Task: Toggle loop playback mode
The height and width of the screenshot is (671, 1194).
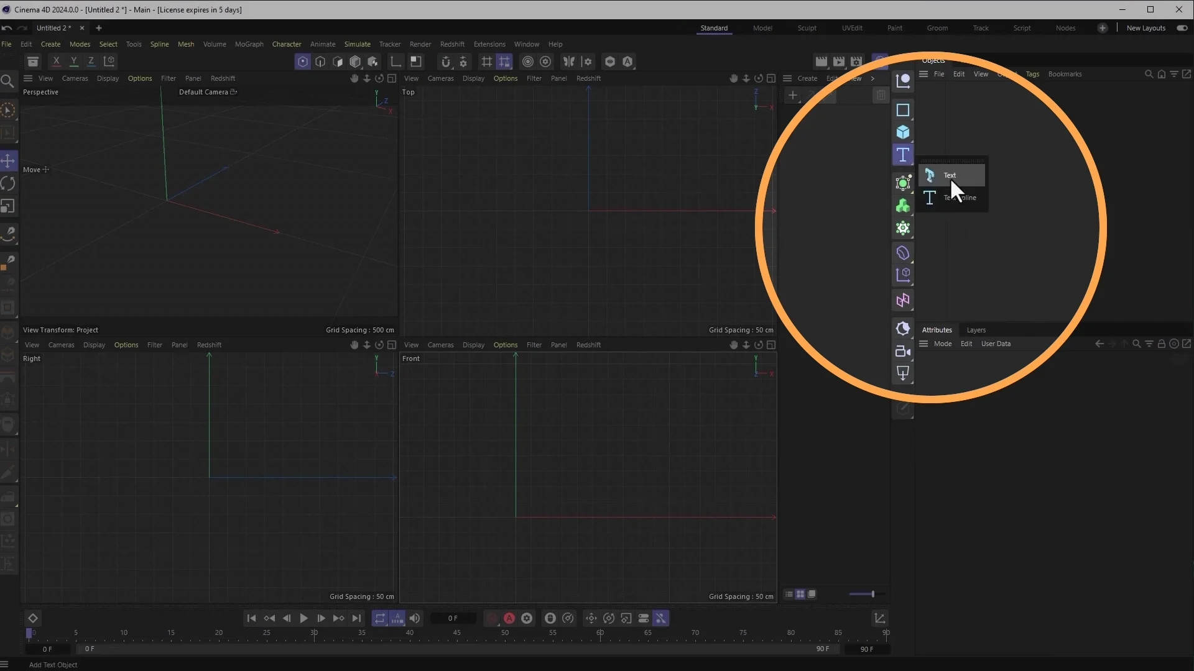Action: pos(379,618)
